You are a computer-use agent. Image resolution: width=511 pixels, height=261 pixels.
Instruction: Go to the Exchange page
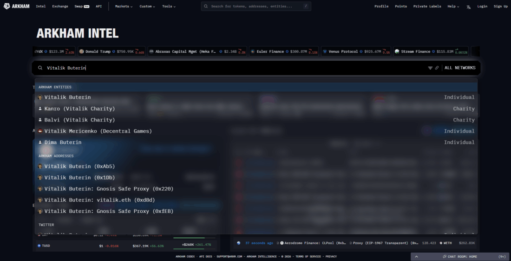point(60,6)
